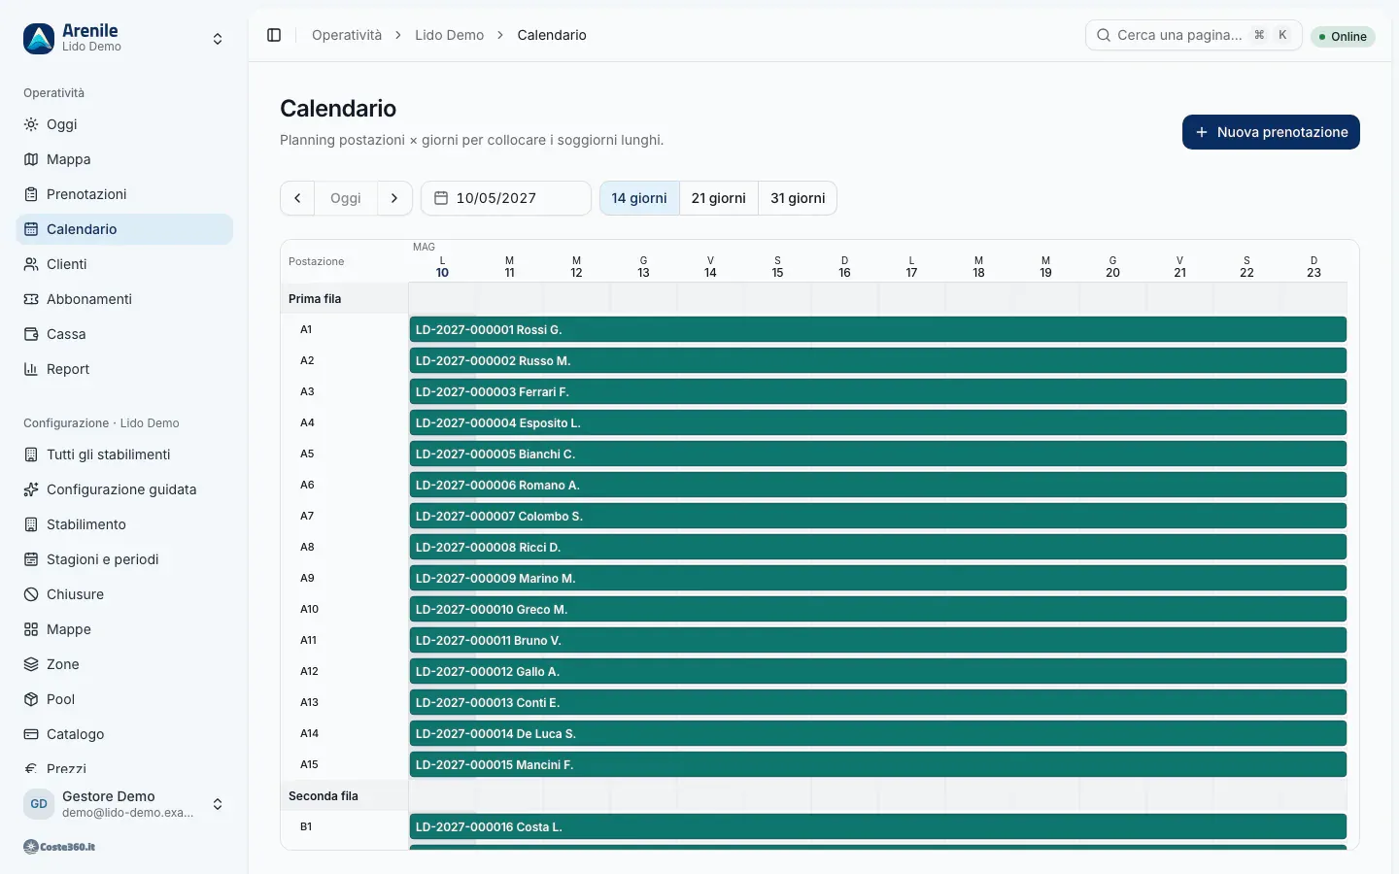Open Lido Demo breadcrumb link
Viewport: 1399px width, 874px height.
click(x=449, y=35)
